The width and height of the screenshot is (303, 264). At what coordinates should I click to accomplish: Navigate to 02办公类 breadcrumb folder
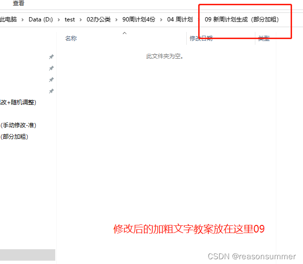click(99, 20)
